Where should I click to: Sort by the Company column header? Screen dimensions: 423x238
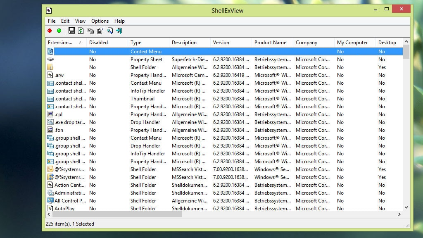314,43
